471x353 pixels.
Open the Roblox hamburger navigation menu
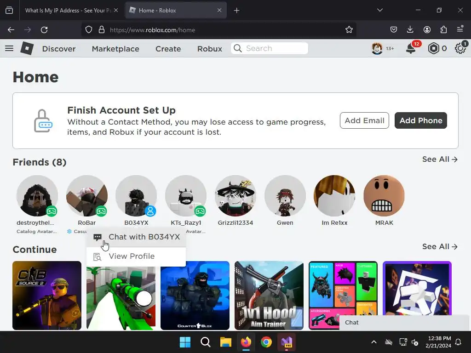tap(9, 48)
